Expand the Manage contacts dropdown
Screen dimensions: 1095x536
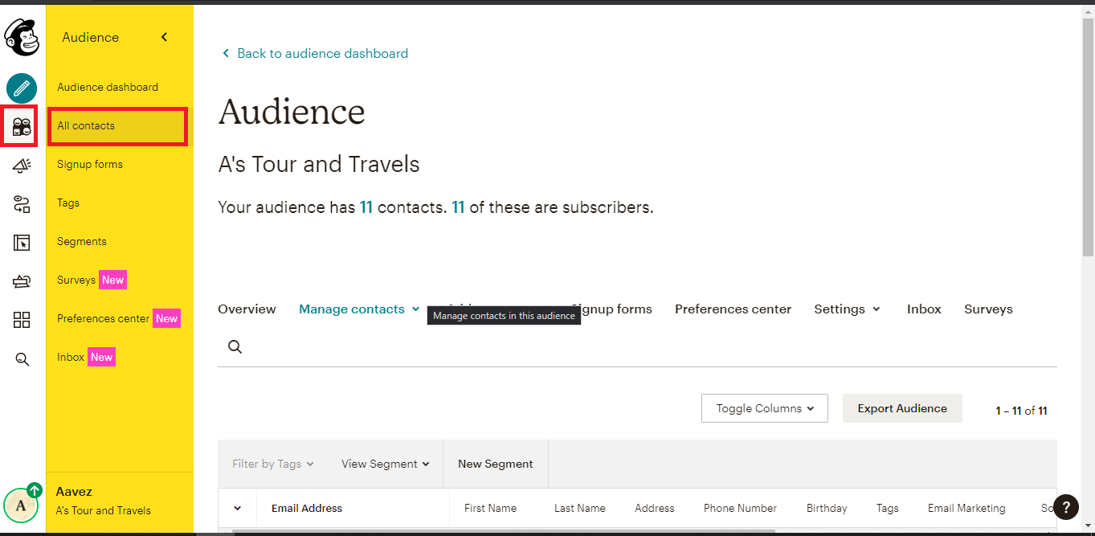(x=359, y=309)
